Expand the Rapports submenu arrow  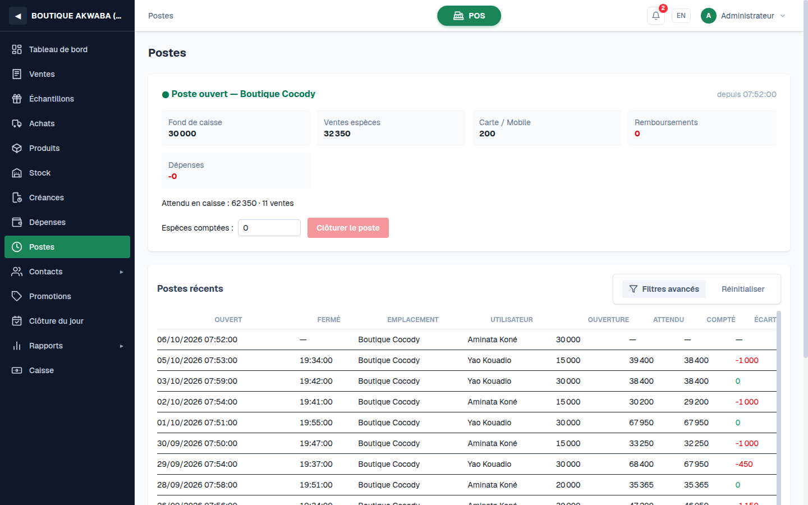pos(121,346)
